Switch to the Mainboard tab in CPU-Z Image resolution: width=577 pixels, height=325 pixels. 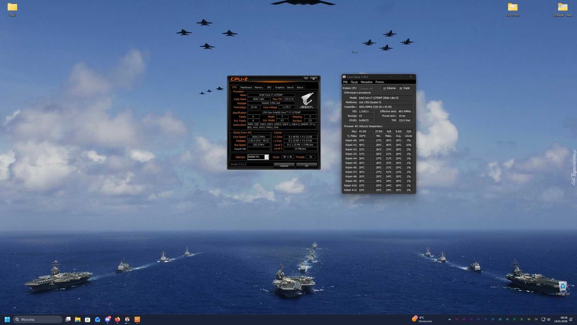tap(246, 87)
